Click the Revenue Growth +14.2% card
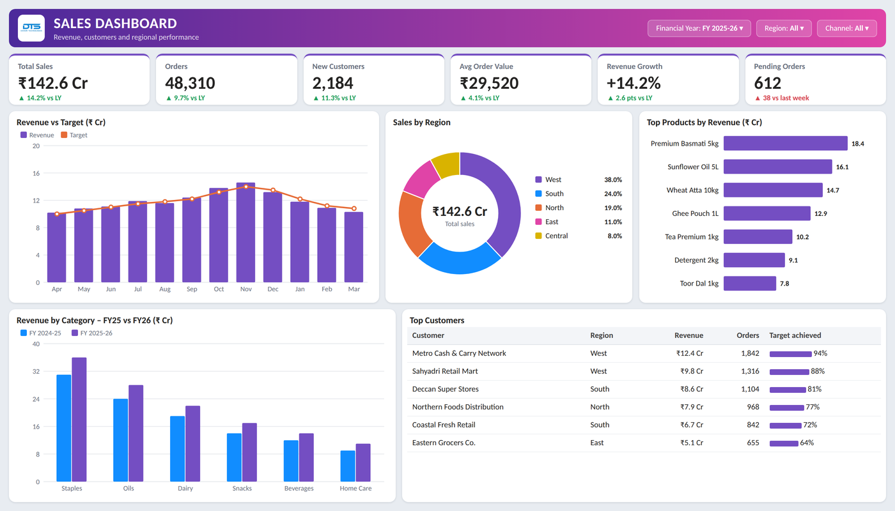The width and height of the screenshot is (895, 511). click(x=668, y=79)
